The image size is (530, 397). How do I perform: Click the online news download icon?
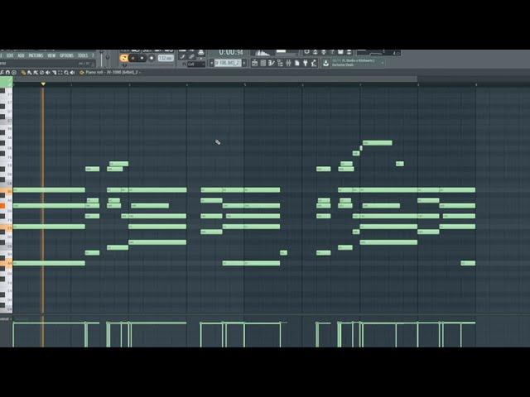click(325, 63)
